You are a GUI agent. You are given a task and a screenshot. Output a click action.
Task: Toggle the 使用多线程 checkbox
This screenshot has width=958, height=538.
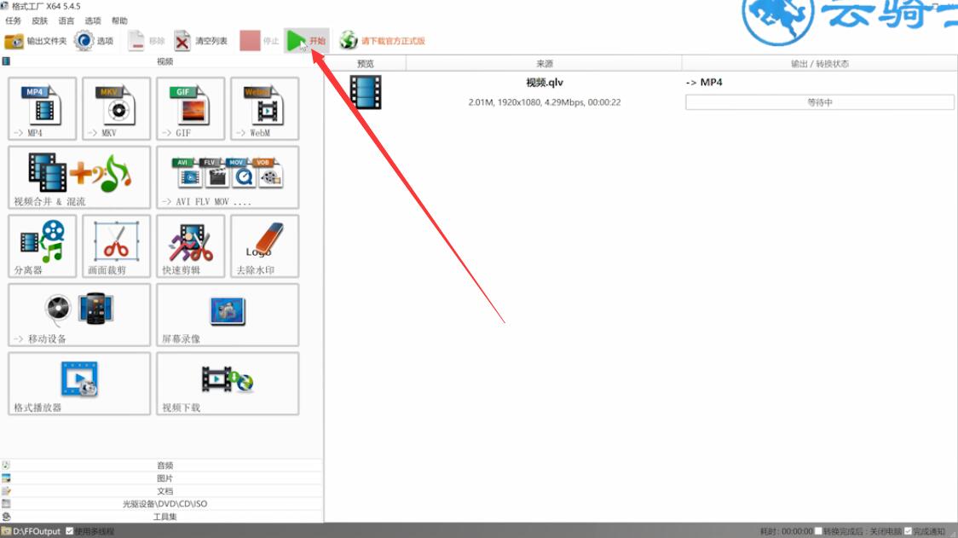(70, 531)
